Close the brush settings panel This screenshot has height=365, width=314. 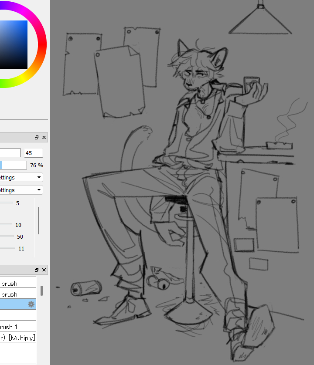tap(44, 138)
